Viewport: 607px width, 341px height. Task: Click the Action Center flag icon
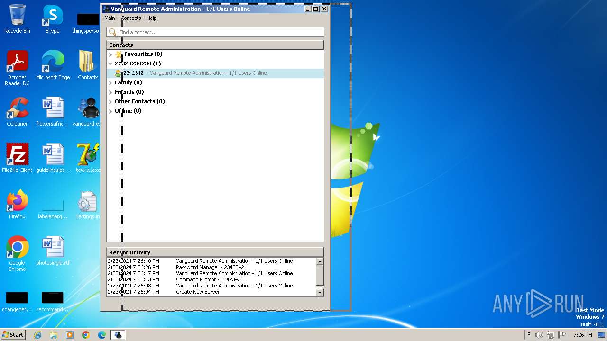pyautogui.click(x=561, y=335)
